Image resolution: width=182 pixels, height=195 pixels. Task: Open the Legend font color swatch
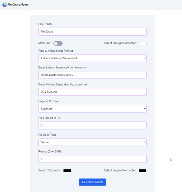(142, 171)
